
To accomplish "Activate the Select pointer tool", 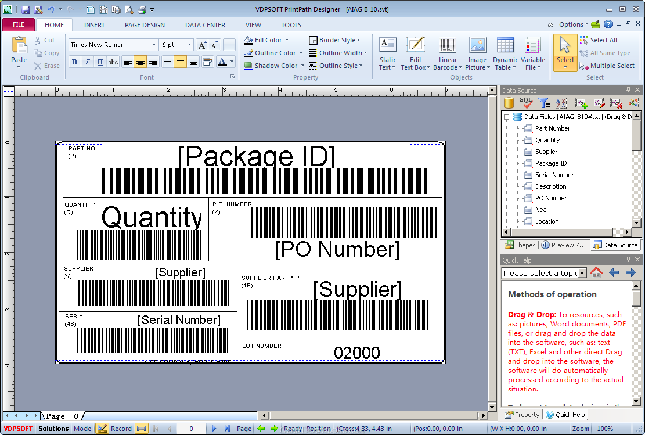I will pos(565,53).
